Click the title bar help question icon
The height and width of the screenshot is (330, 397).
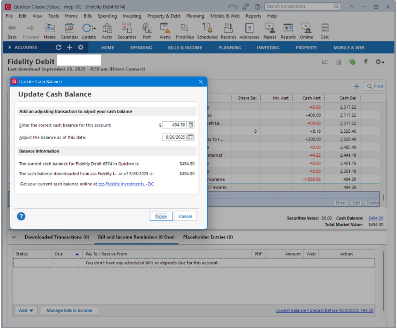[257, 7]
